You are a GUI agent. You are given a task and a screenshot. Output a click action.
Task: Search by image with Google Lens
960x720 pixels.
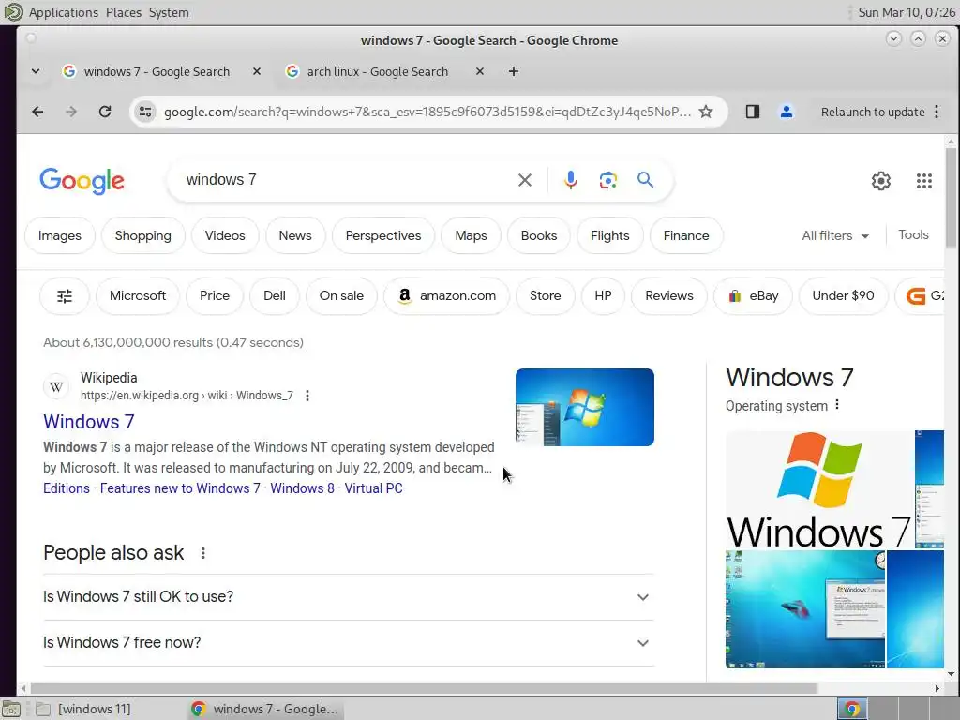click(607, 180)
